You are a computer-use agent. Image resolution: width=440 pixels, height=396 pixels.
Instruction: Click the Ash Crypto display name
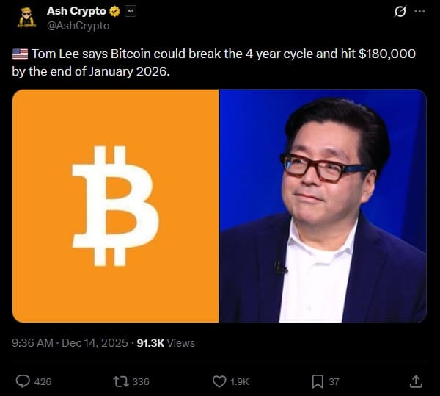point(76,11)
